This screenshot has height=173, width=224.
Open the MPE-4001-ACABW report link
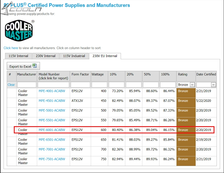[x=52, y=91]
